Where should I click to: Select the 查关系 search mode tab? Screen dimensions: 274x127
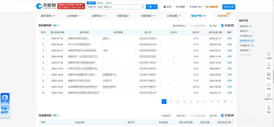tap(109, 3)
